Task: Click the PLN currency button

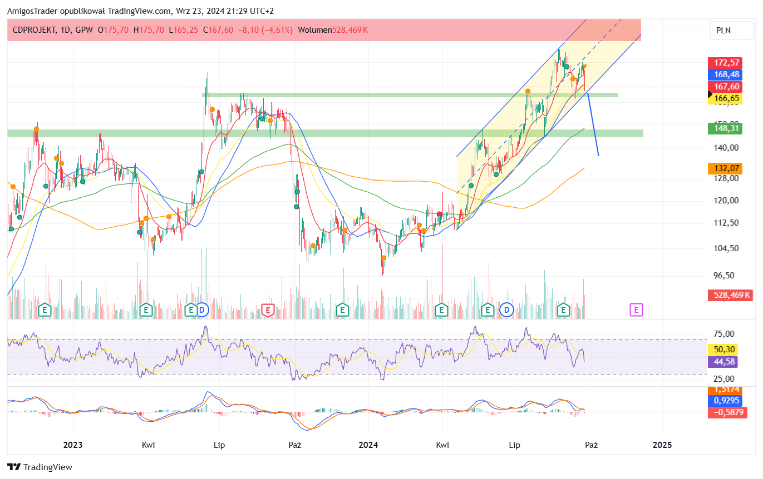Action: (732, 31)
